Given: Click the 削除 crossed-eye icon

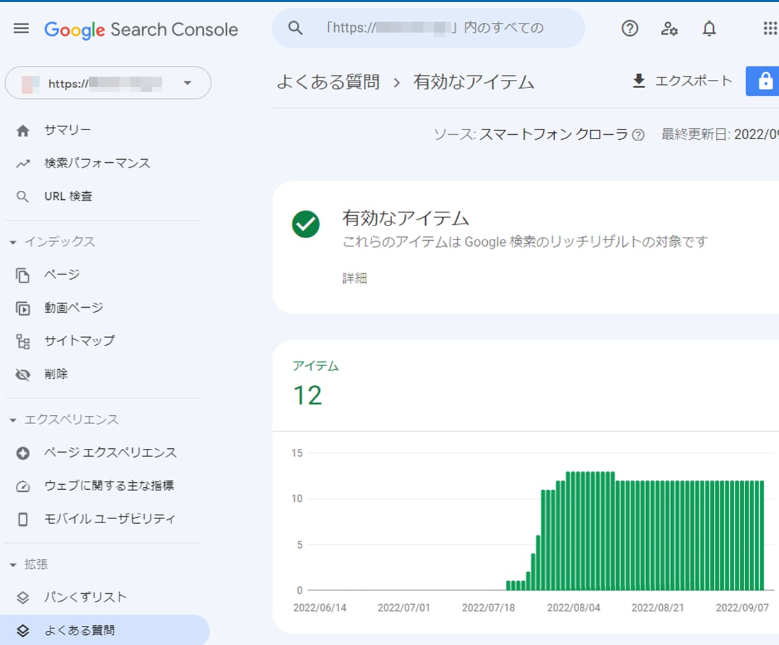Looking at the screenshot, I should 23,375.
